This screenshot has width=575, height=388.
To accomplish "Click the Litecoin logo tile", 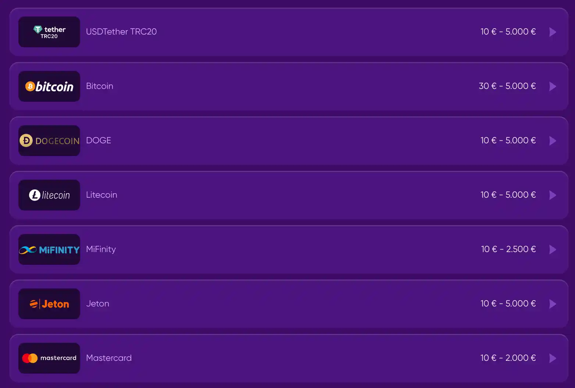I will 49,195.
